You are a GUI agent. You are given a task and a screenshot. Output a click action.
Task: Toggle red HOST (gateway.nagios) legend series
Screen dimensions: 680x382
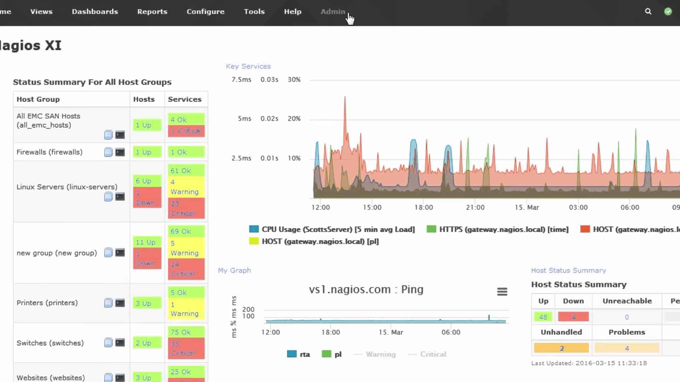pyautogui.click(x=630, y=229)
